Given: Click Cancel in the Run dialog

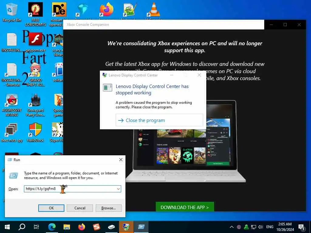Looking at the screenshot, I should pos(80,208).
